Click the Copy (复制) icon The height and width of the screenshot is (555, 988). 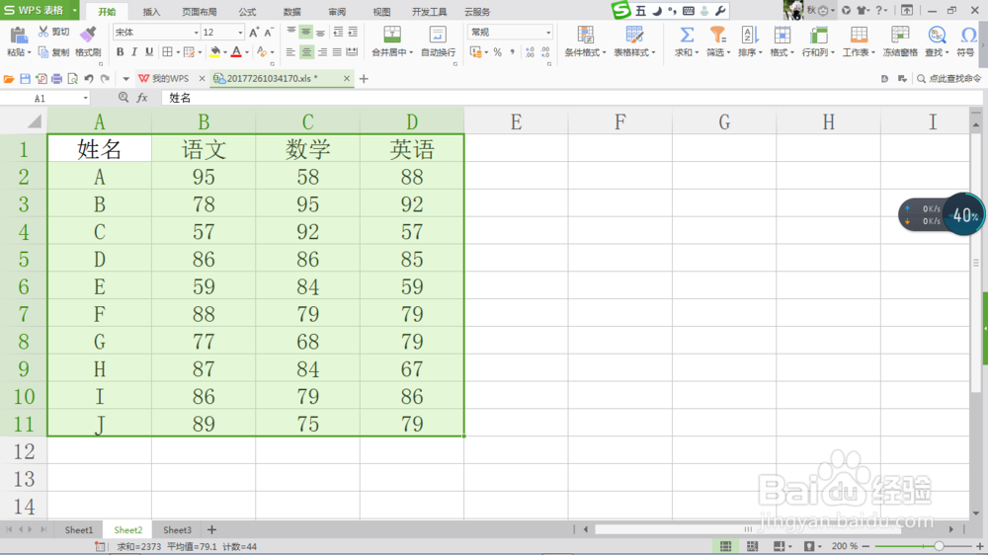point(42,52)
